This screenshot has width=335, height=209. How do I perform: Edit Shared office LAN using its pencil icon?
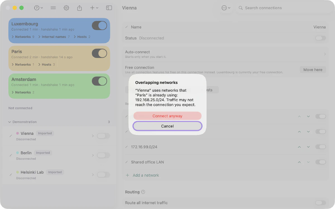pyautogui.click(x=126, y=162)
